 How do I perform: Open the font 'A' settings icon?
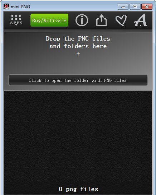click(141, 20)
